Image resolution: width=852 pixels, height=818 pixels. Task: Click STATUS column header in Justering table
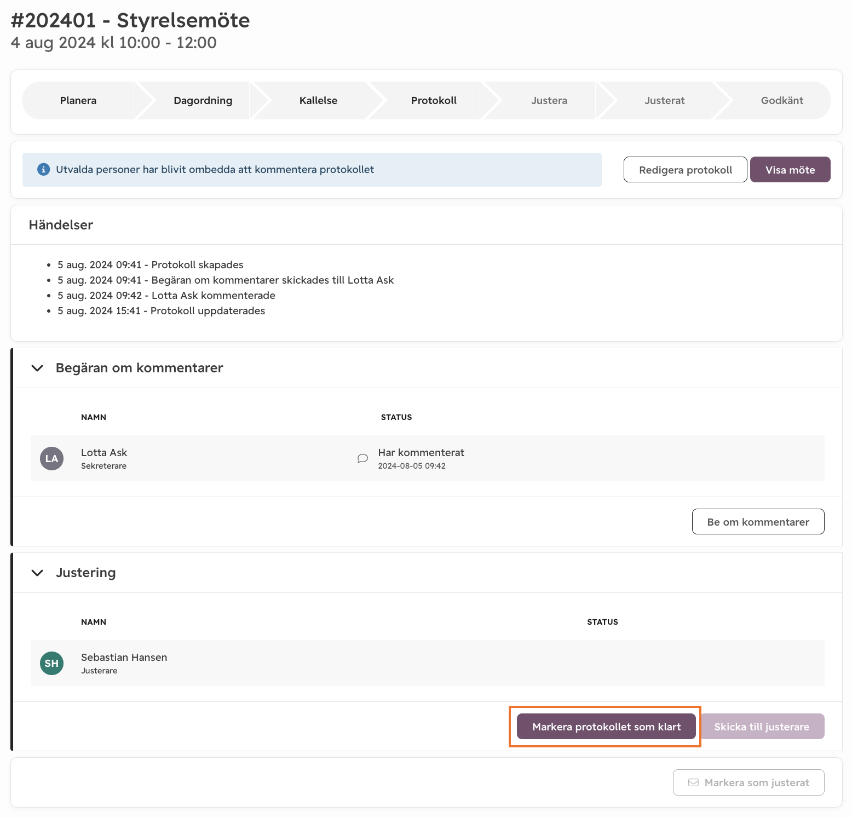(602, 622)
